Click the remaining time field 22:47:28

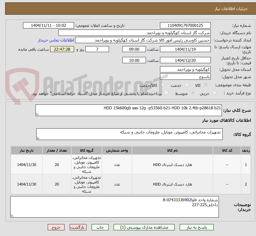[x=62, y=49]
